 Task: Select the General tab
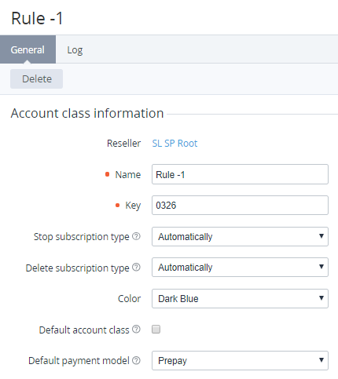[x=28, y=49]
